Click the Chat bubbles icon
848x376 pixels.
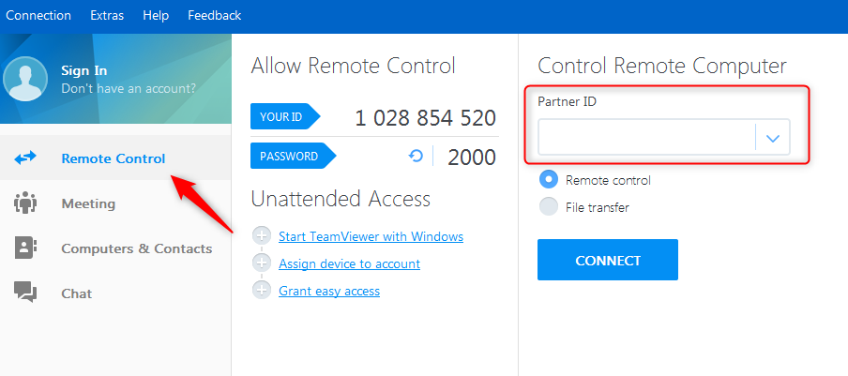click(25, 293)
